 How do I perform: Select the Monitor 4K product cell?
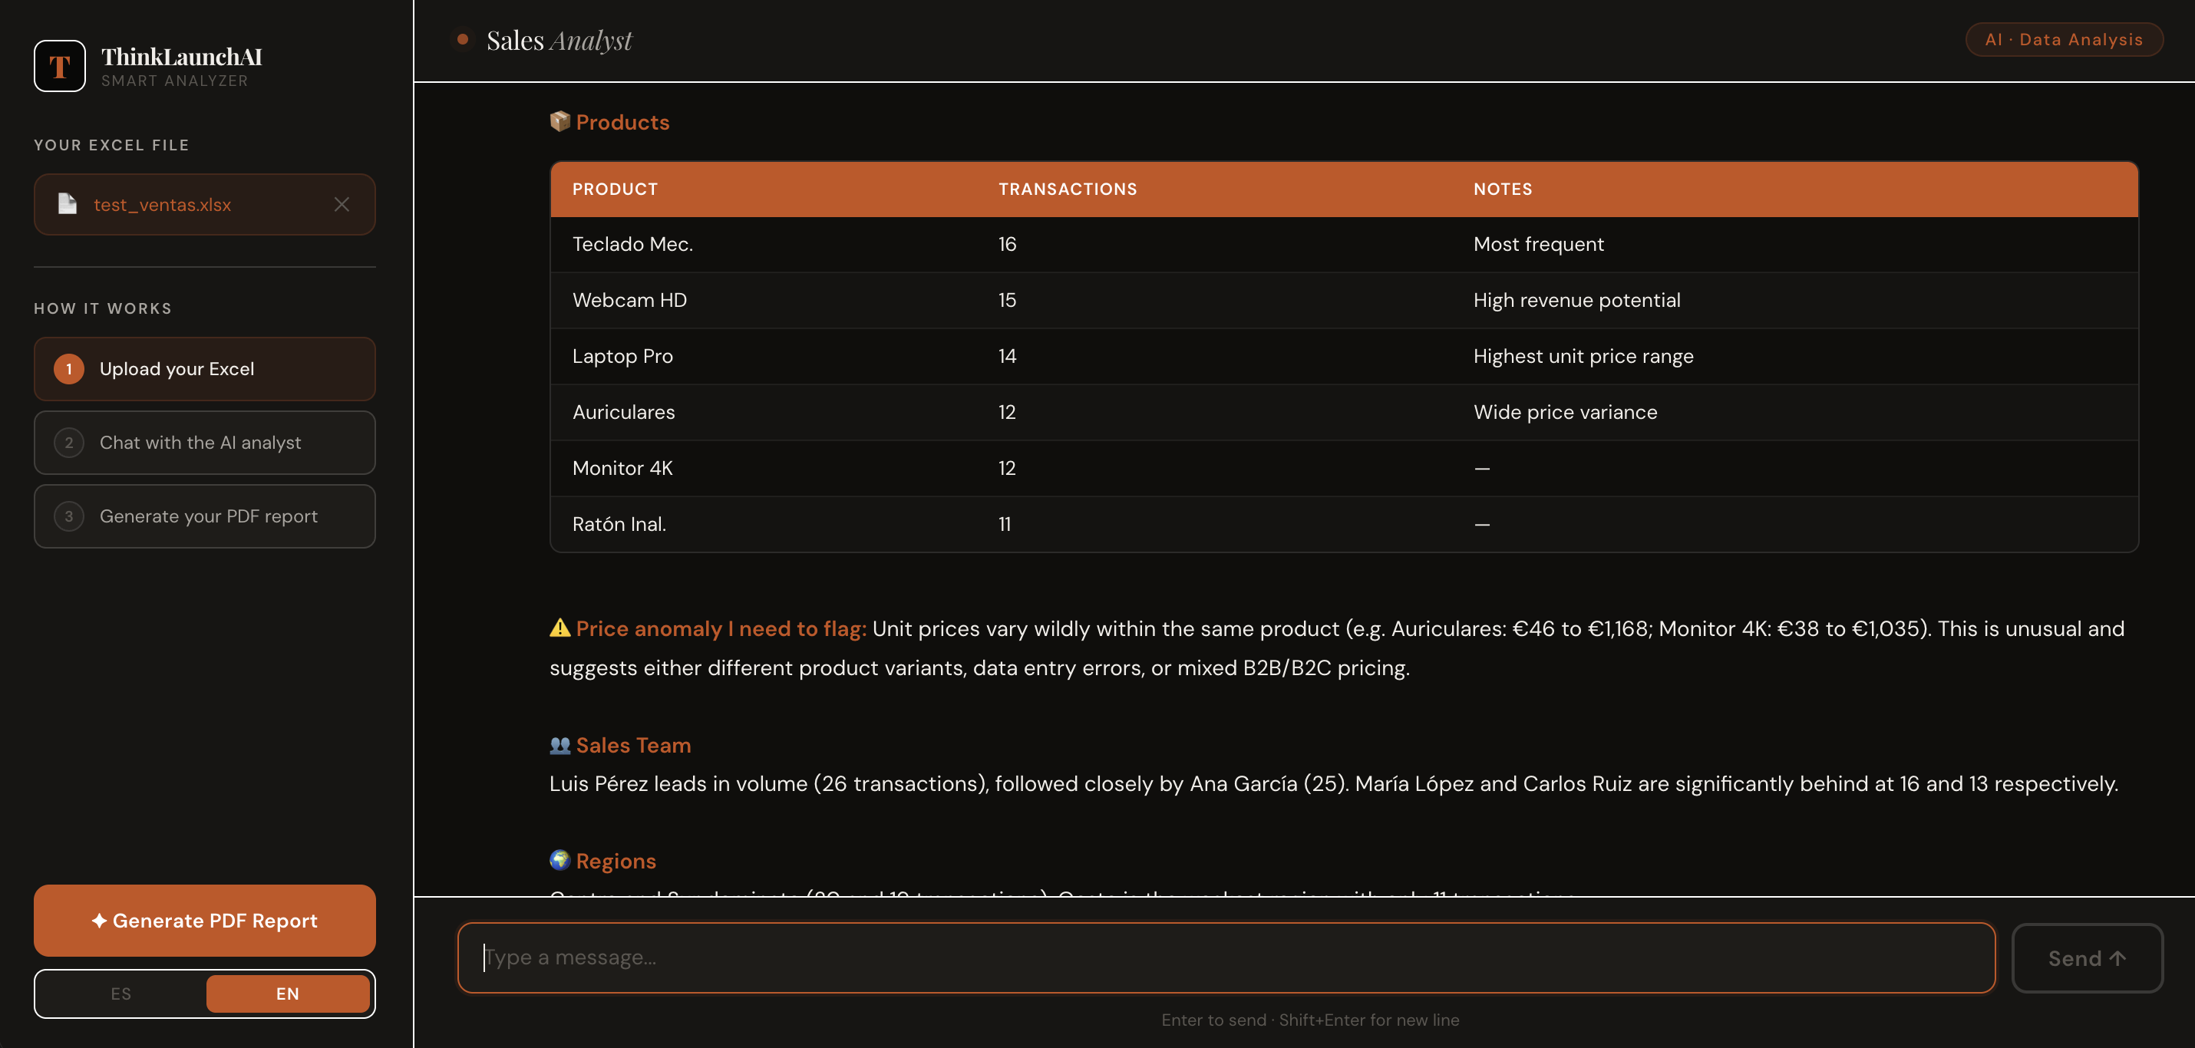[x=623, y=468]
